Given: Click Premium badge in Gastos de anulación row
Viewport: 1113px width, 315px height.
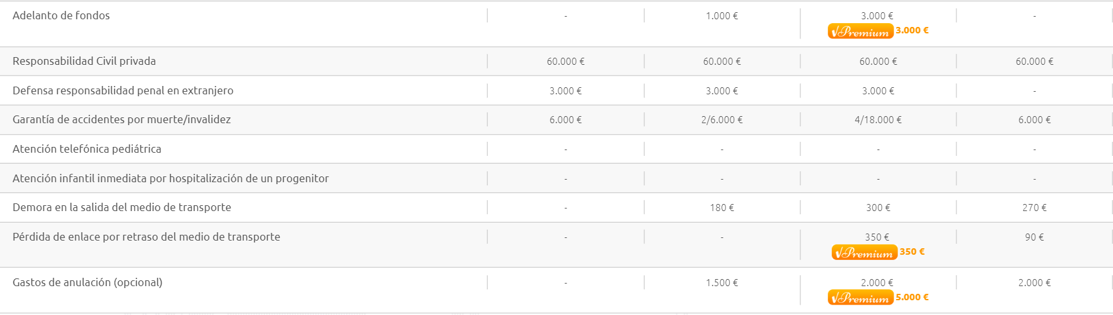Looking at the screenshot, I should click(x=860, y=298).
